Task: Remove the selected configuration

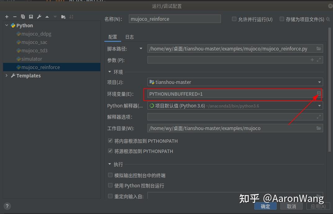Action: [15, 16]
